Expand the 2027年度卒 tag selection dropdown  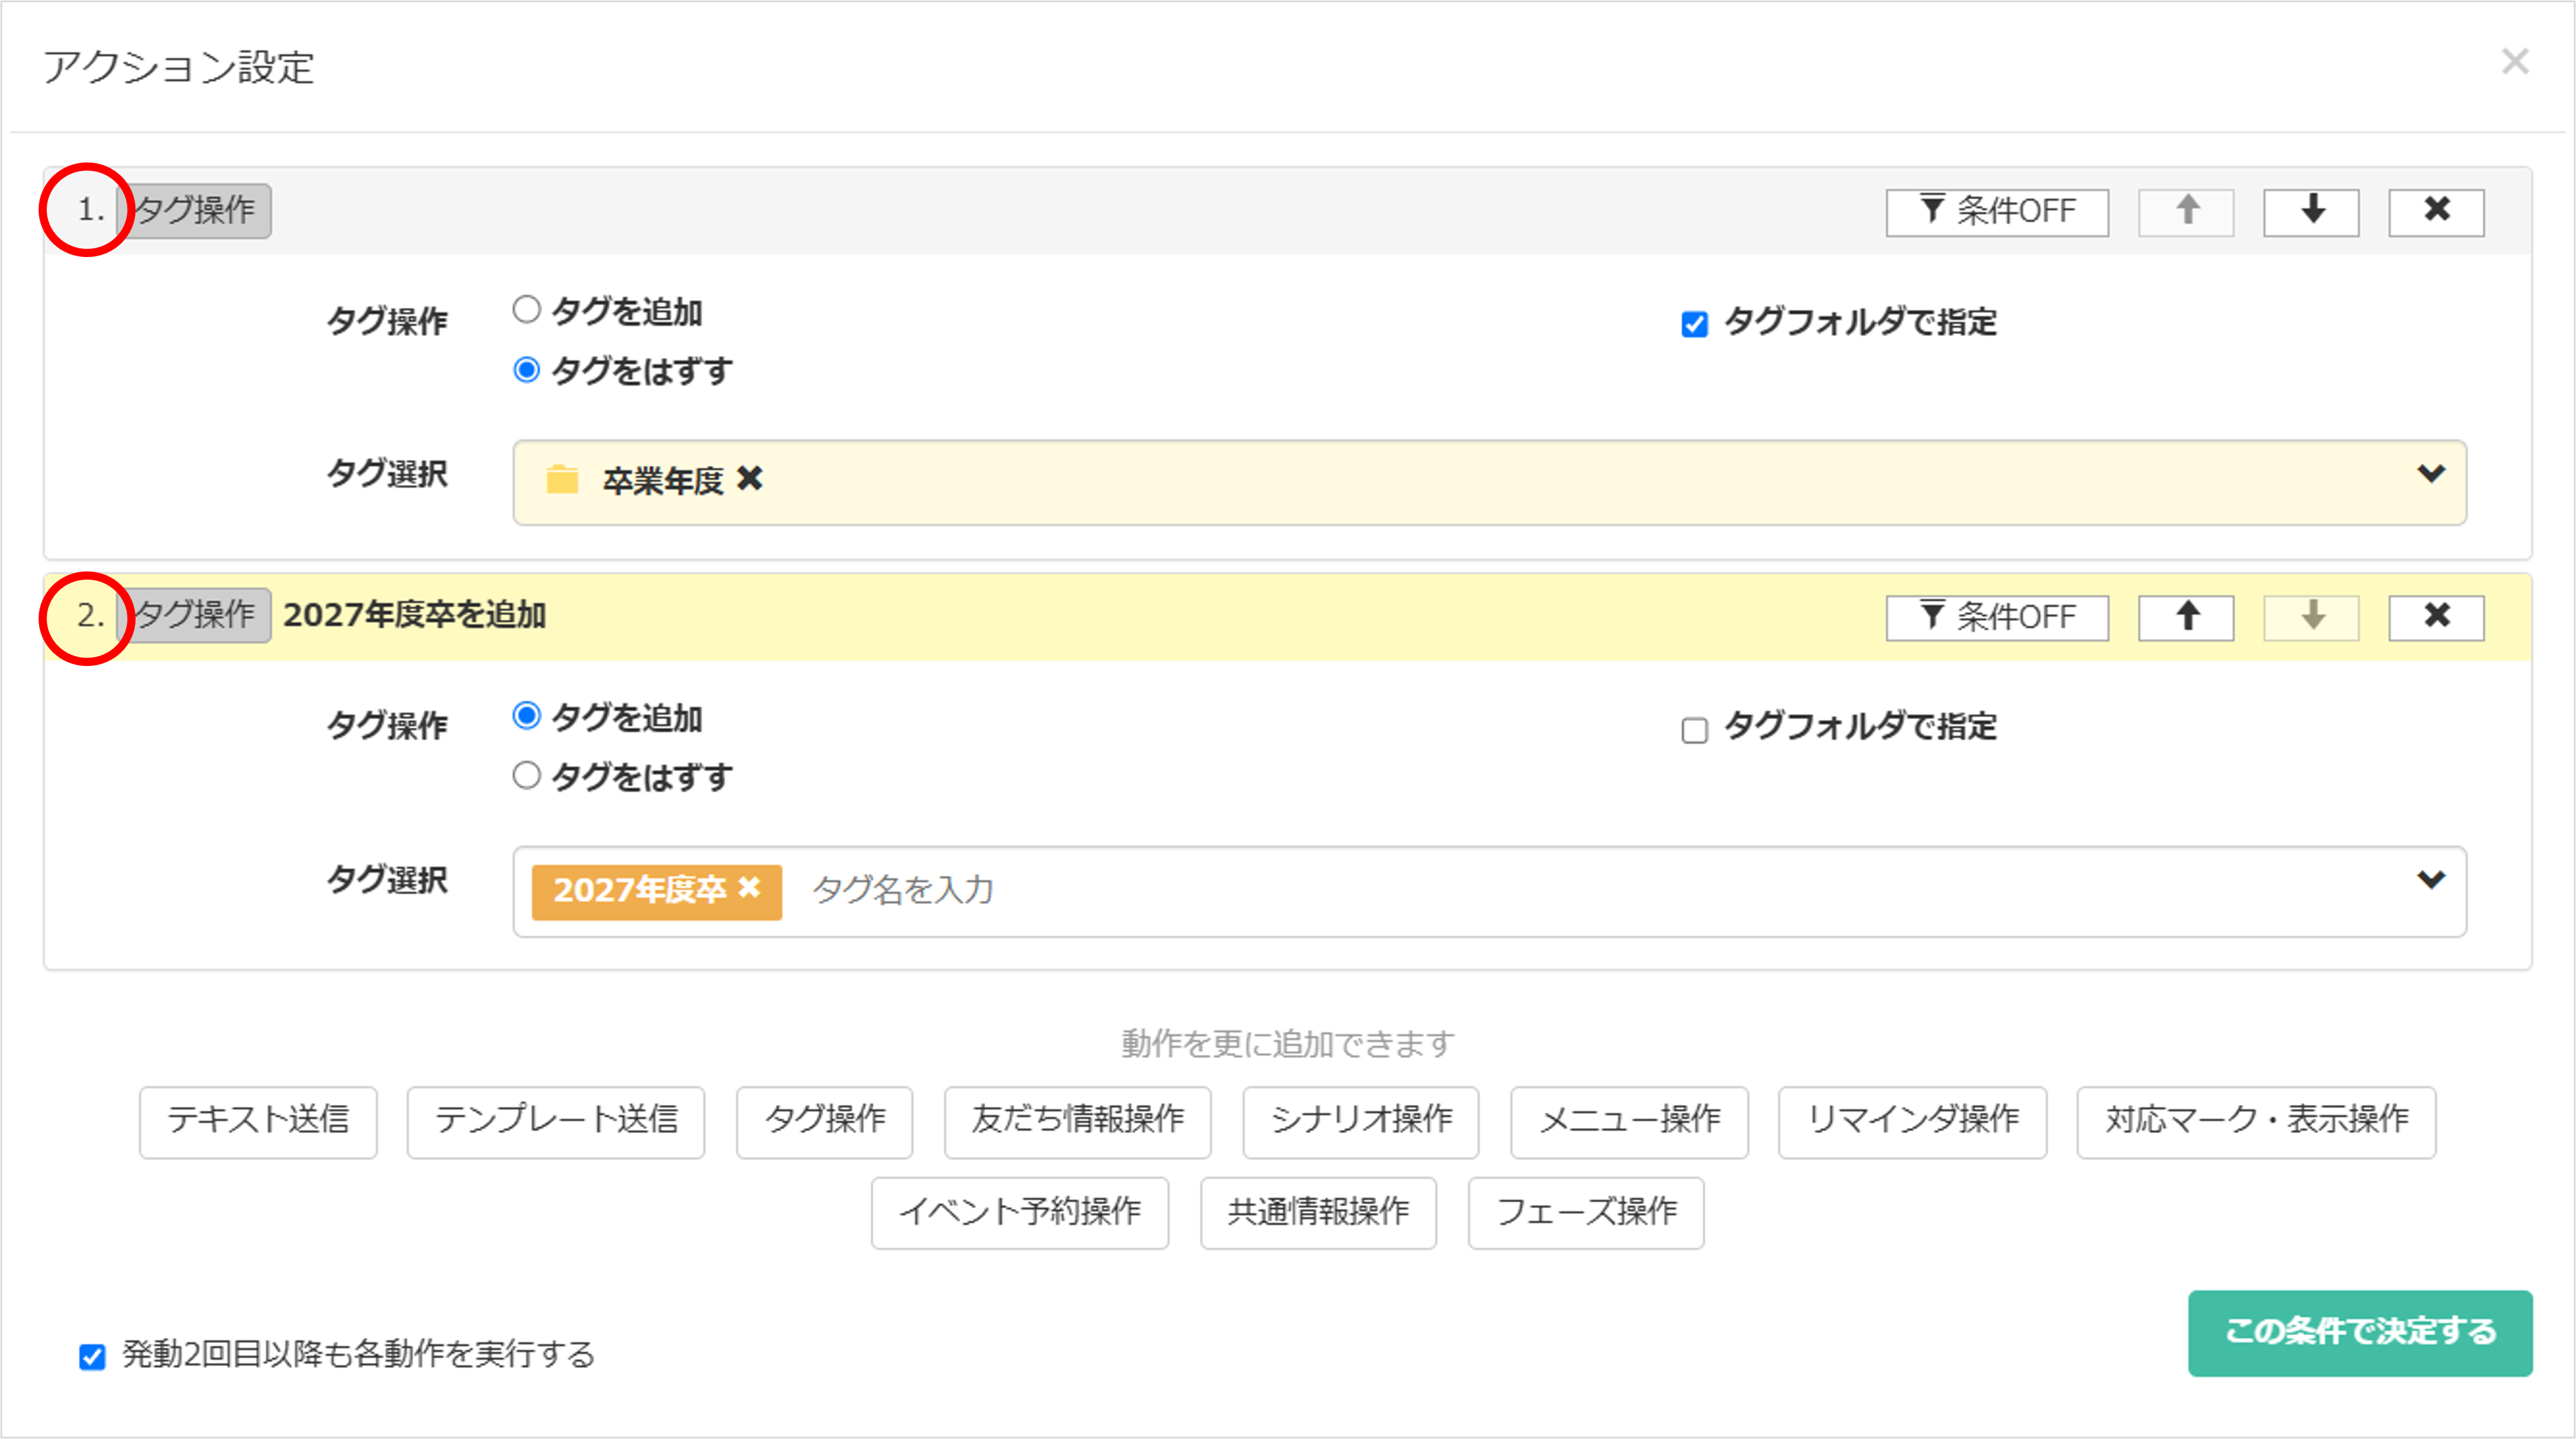click(x=2431, y=880)
